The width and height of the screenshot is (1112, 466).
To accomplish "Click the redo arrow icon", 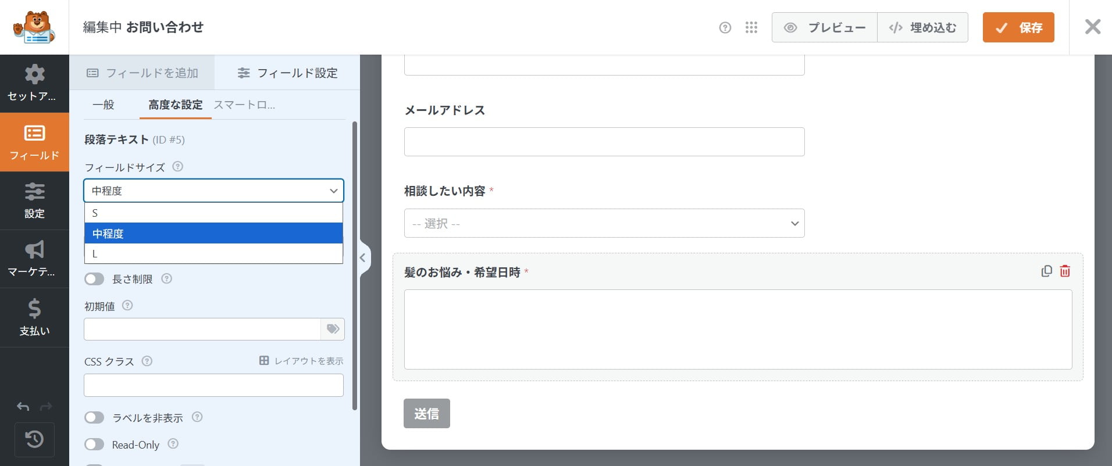I will click(x=46, y=407).
